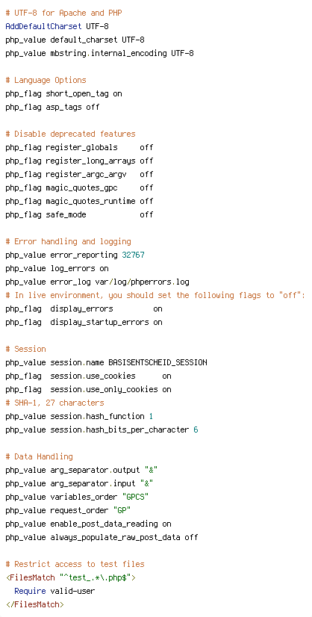Click the "# Session" comment line
Viewport: 312px width, 617px height.
25,349
